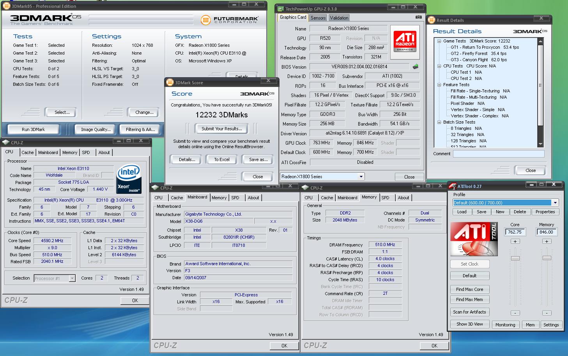Viewport: 568px width, 356px height.
Task: Click Scan for Artifacts in ATITool
Action: [469, 312]
